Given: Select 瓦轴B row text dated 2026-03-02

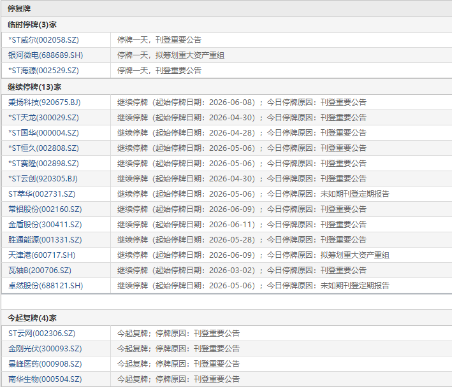Looking at the screenshot, I should click(x=242, y=270).
